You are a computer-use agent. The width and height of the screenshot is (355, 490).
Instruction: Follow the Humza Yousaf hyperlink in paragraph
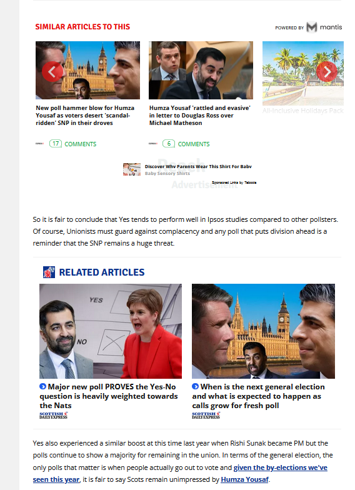[x=245, y=479]
